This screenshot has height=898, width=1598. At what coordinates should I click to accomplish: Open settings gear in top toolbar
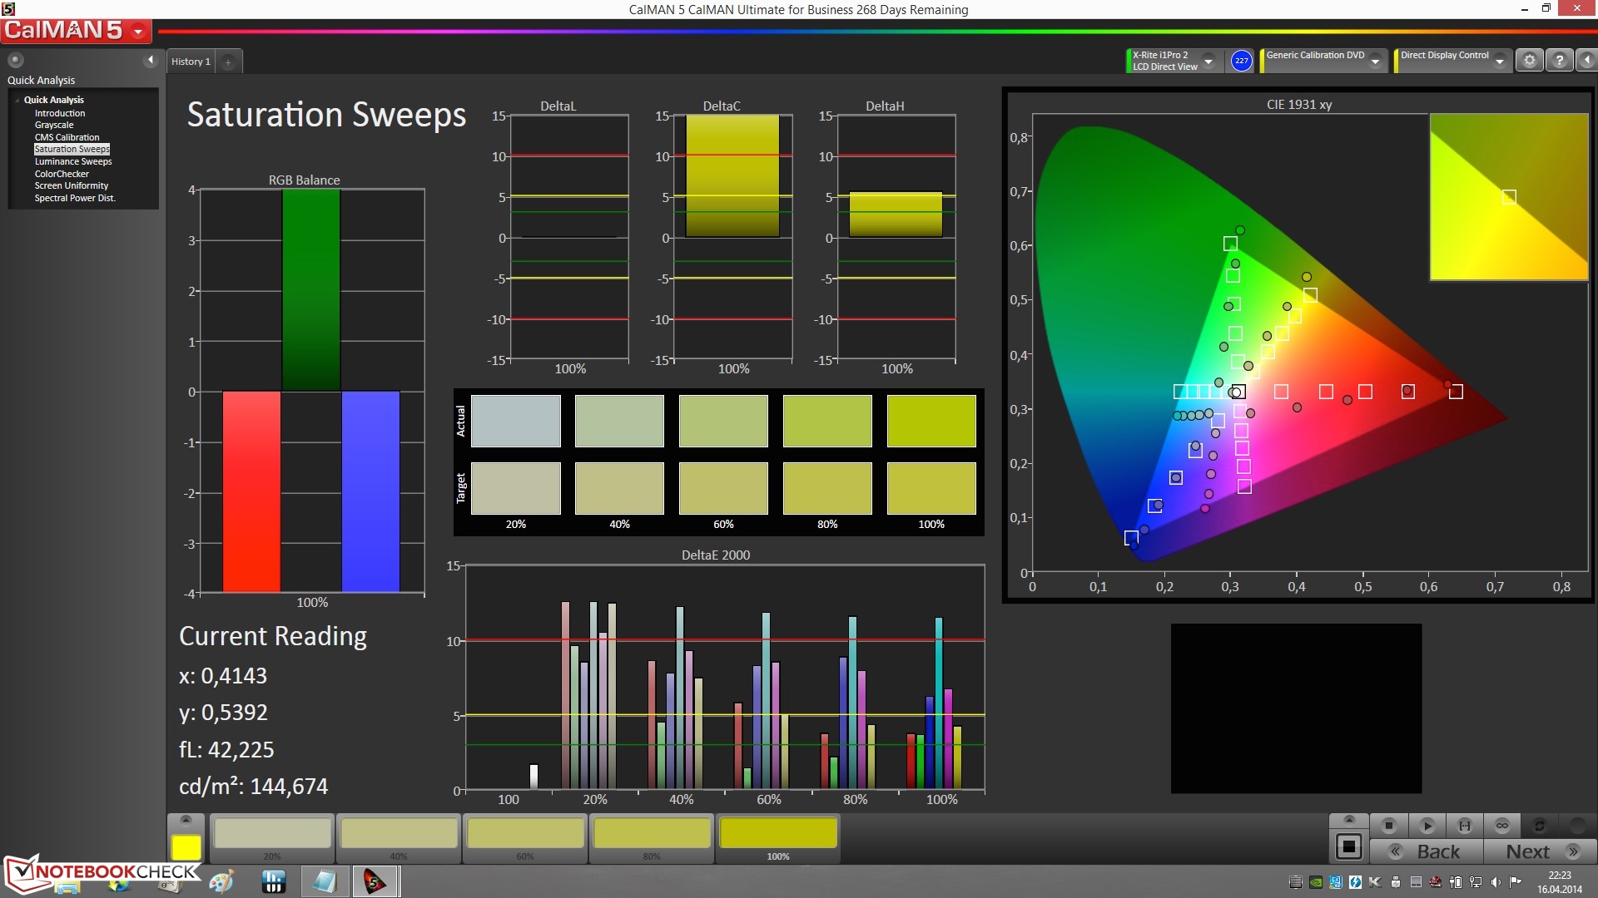pos(1529,61)
